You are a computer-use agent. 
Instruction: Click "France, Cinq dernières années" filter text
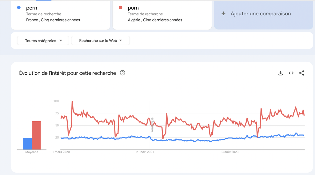click(x=53, y=20)
